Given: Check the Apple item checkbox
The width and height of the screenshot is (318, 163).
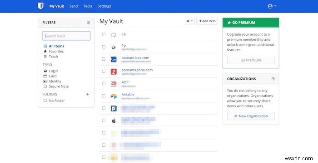Looking at the screenshot, I should pyautogui.click(x=104, y=120).
